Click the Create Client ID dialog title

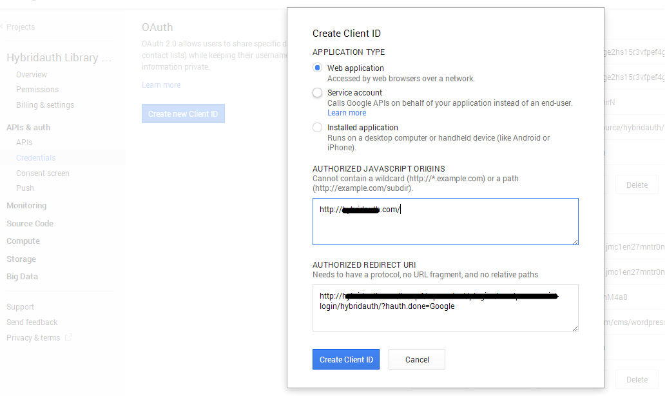[347, 33]
